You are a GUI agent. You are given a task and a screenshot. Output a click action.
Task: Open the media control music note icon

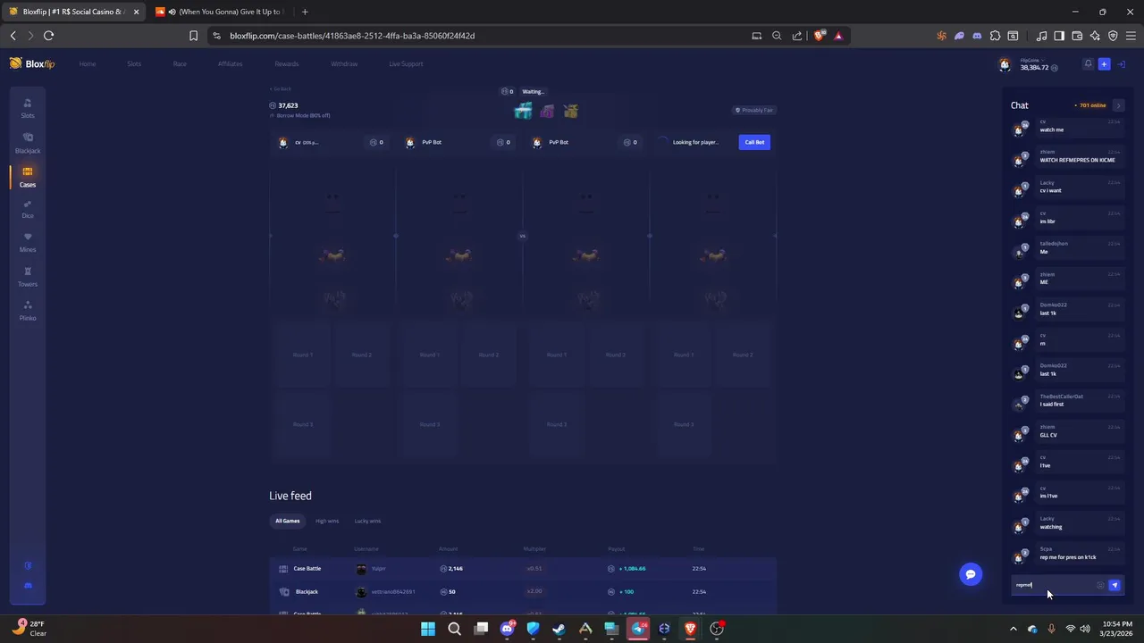click(x=1041, y=36)
